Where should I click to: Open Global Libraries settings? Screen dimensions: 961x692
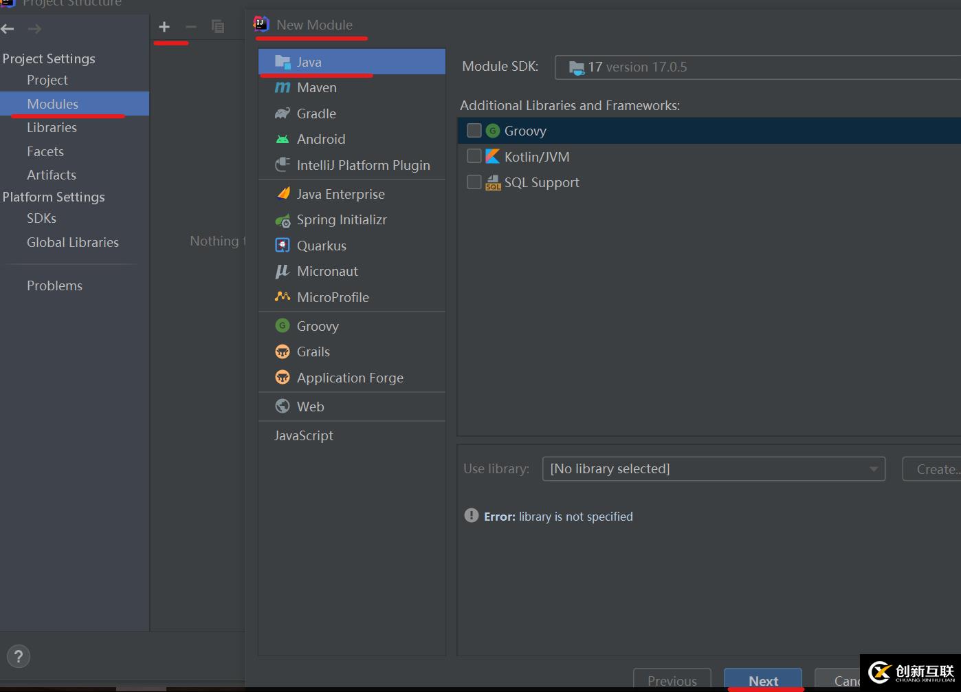coord(73,242)
